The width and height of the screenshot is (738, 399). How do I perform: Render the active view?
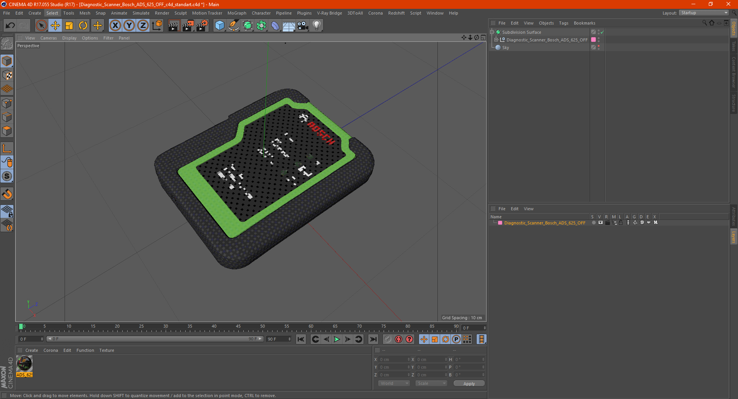coord(174,26)
